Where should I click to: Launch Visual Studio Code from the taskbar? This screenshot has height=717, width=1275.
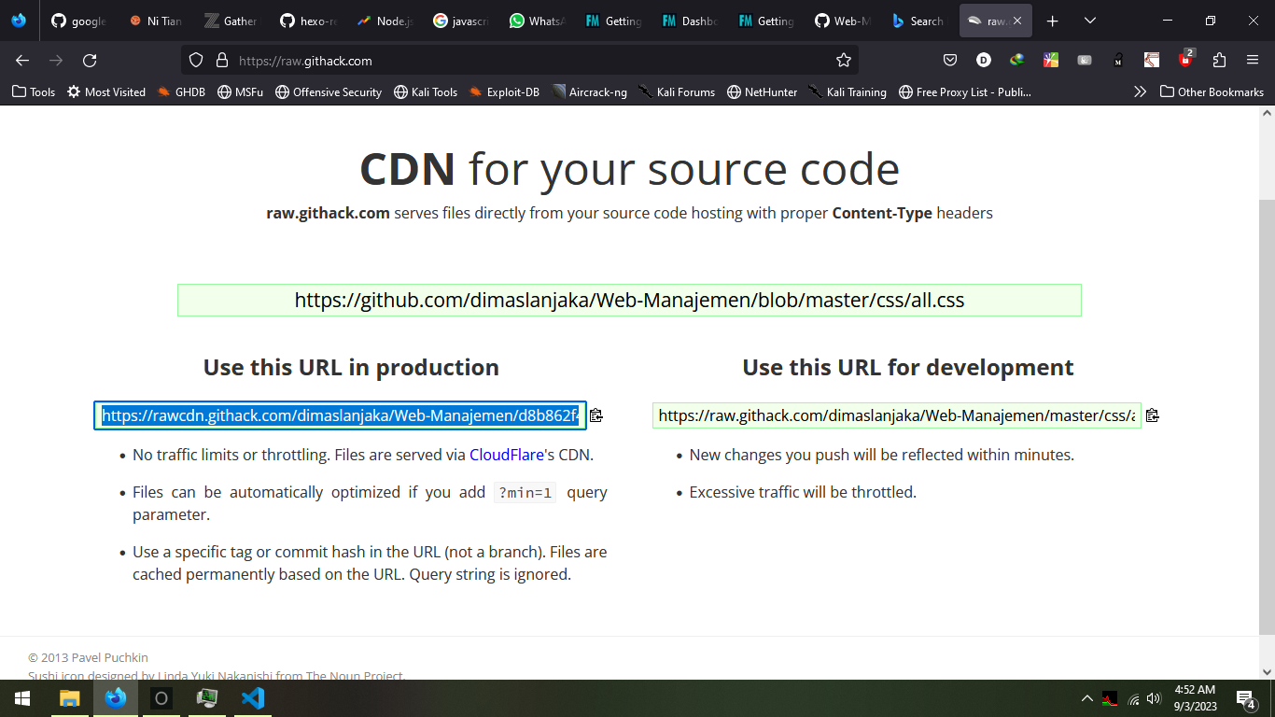click(253, 698)
